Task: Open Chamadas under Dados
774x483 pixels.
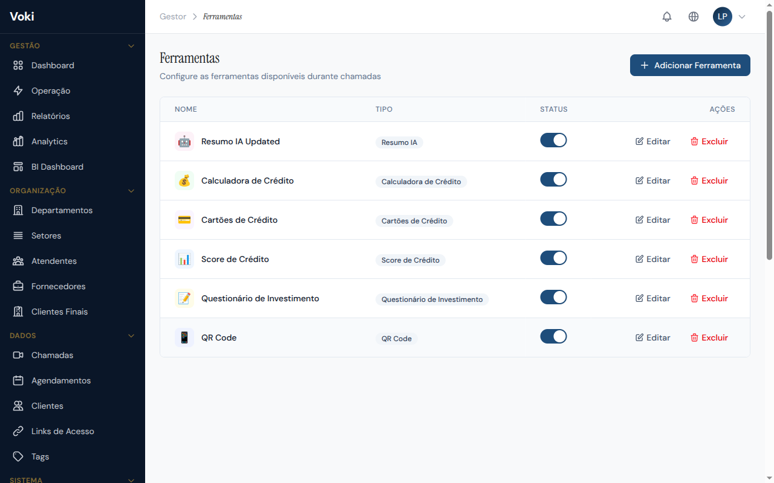Action: pos(52,355)
